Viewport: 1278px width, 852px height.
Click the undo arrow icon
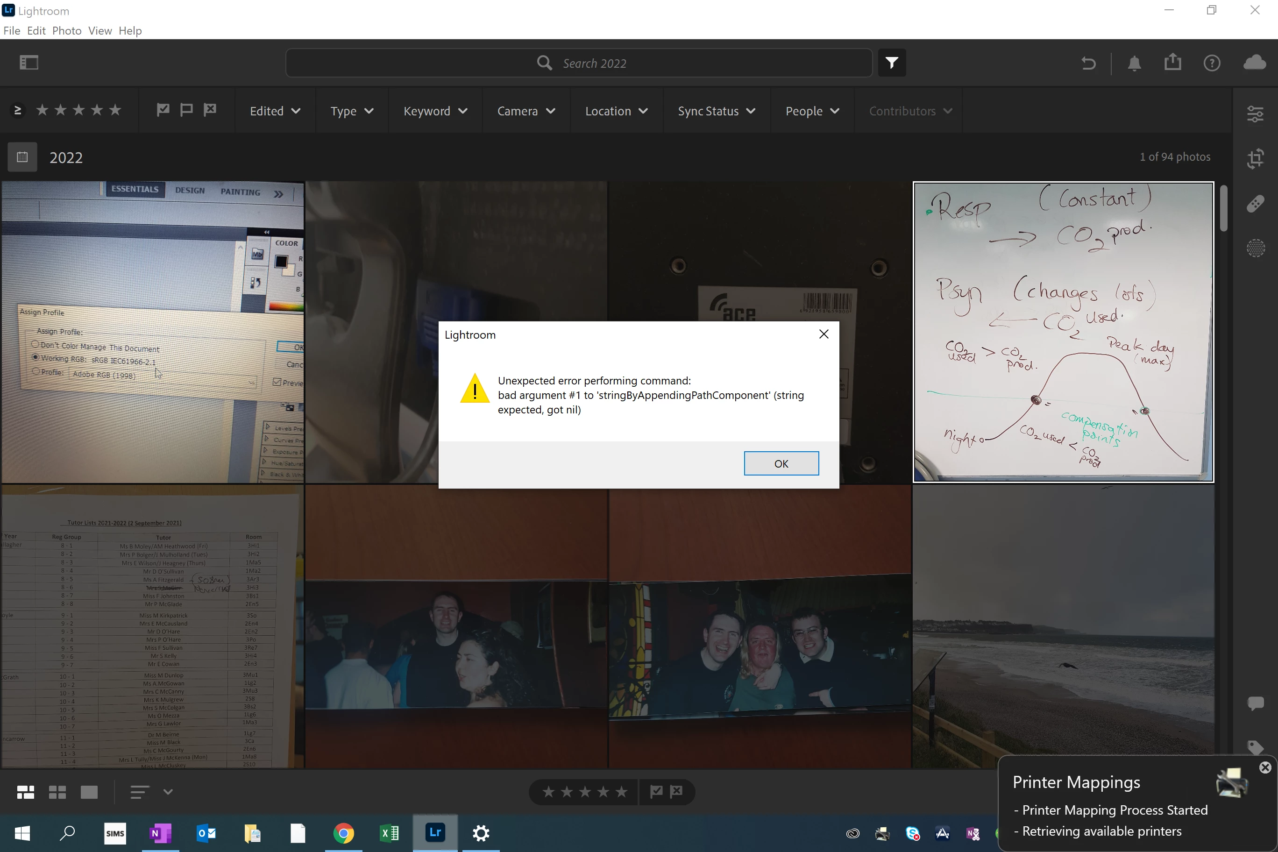pyautogui.click(x=1088, y=64)
